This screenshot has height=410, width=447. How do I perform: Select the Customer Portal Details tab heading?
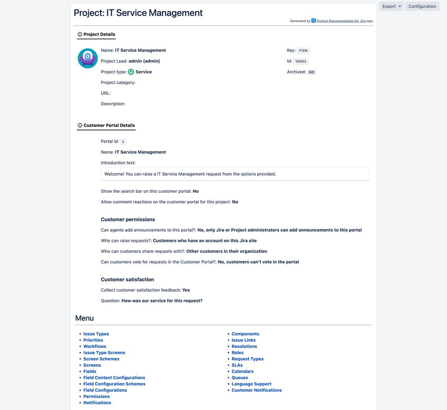click(x=106, y=126)
